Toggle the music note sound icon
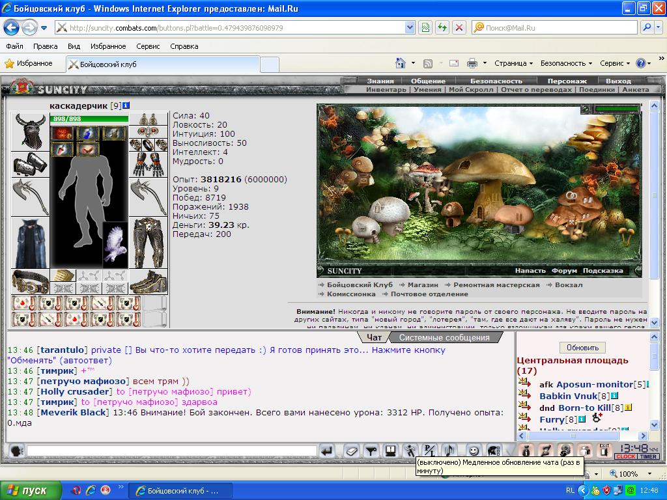 449,451
